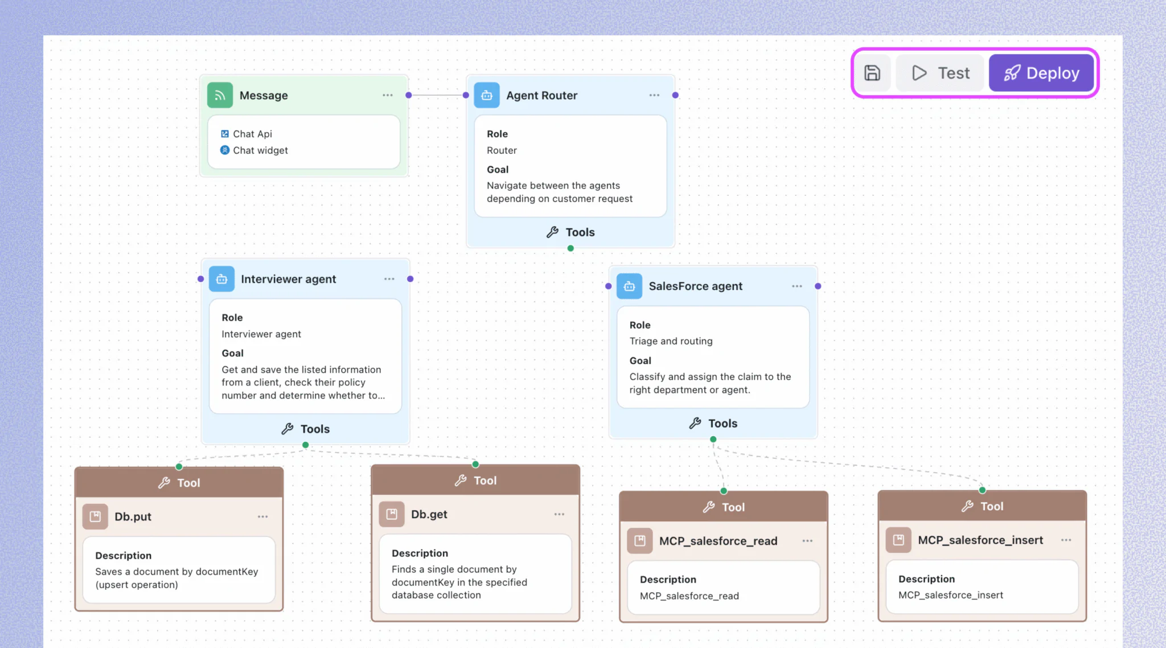Click the MCP_salesforce_insert tool icon
1166x648 pixels.
click(898, 540)
